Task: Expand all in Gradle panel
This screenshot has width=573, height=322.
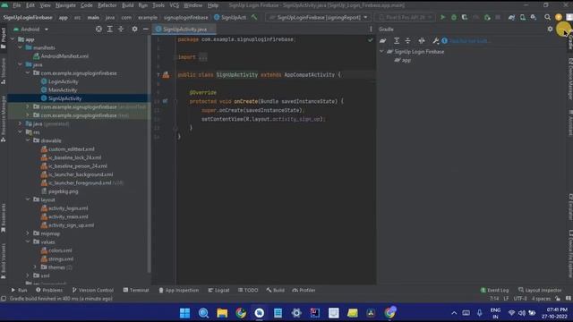Action: click(x=397, y=41)
